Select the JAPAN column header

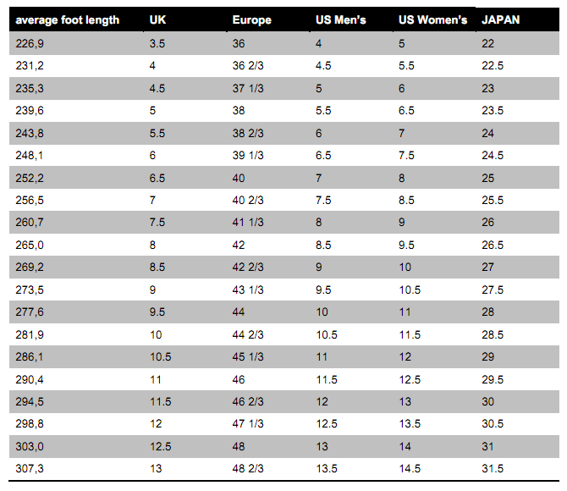pyautogui.click(x=500, y=19)
